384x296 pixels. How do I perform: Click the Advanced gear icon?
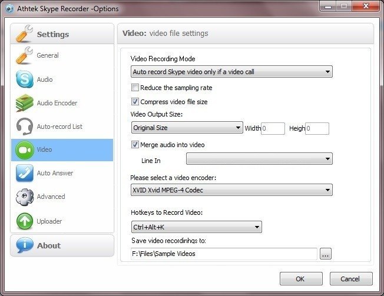coord(24,197)
